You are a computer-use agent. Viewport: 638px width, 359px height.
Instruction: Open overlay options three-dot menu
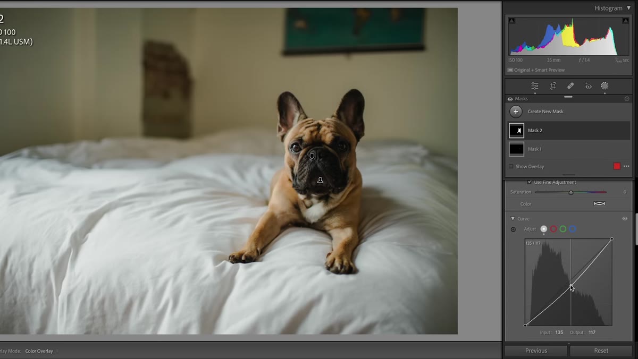tap(626, 166)
